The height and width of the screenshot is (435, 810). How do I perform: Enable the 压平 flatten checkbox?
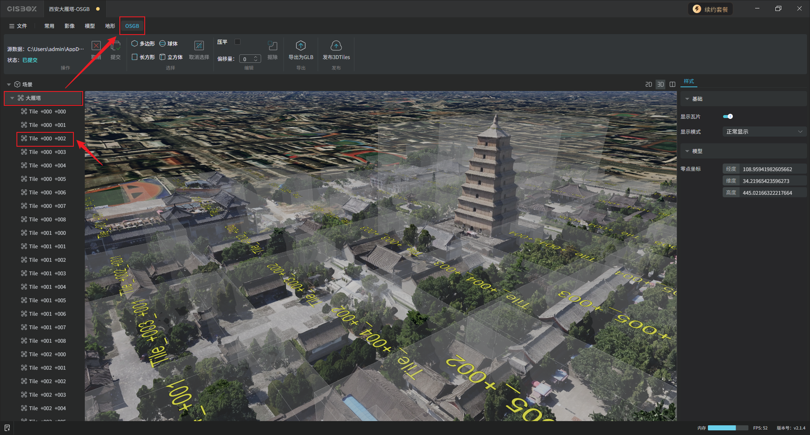click(x=238, y=42)
